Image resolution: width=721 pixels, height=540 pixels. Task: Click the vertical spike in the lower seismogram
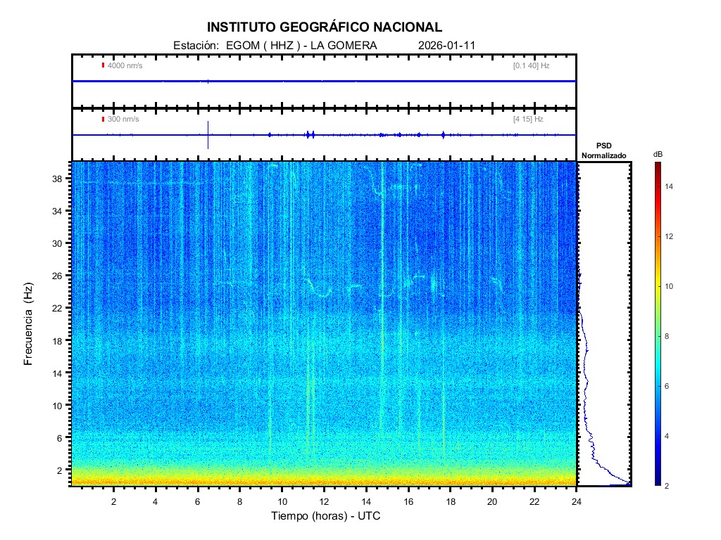click(208, 134)
